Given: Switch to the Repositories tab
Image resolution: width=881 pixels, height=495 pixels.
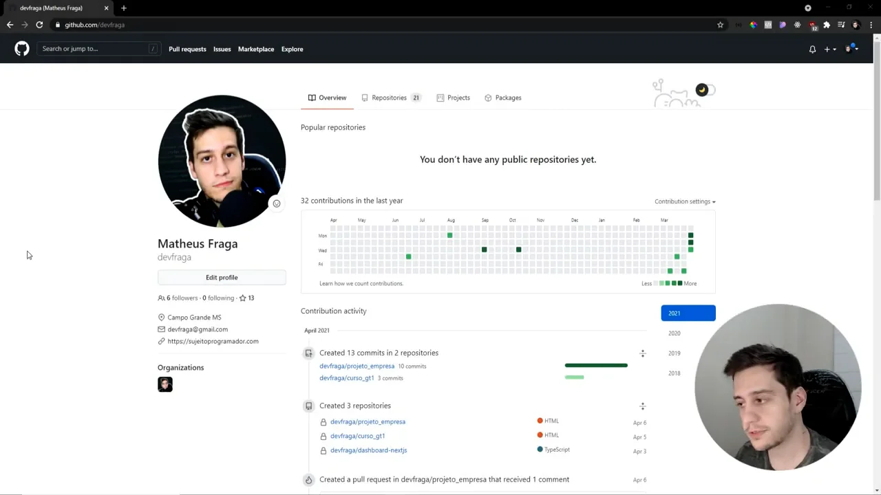Looking at the screenshot, I should [x=391, y=98].
